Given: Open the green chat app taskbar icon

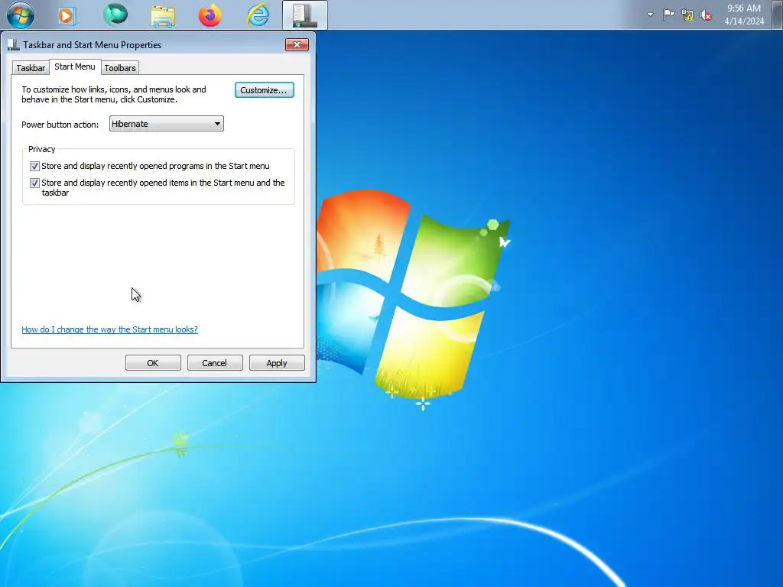Looking at the screenshot, I should click(x=115, y=15).
